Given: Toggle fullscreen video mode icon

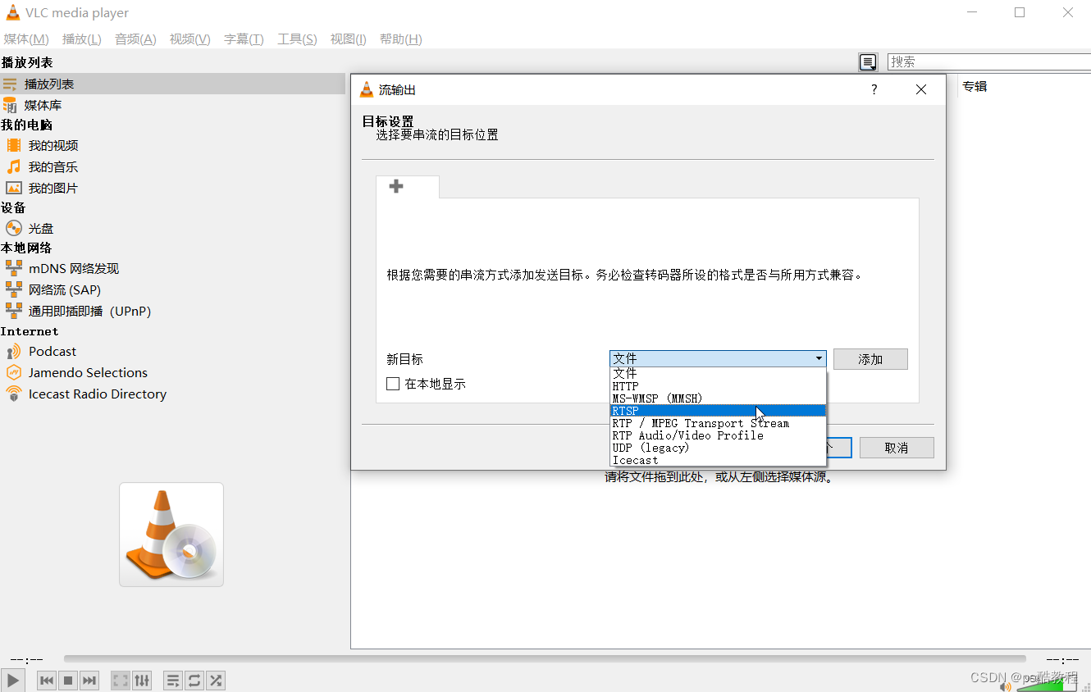Looking at the screenshot, I should [x=121, y=680].
